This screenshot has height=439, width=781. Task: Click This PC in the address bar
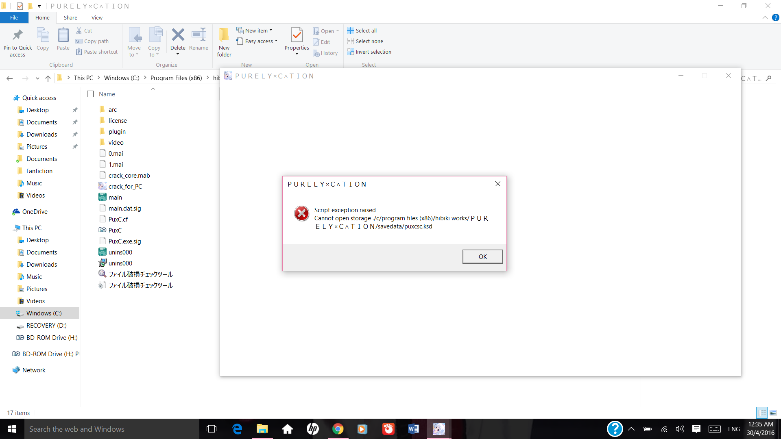point(83,78)
